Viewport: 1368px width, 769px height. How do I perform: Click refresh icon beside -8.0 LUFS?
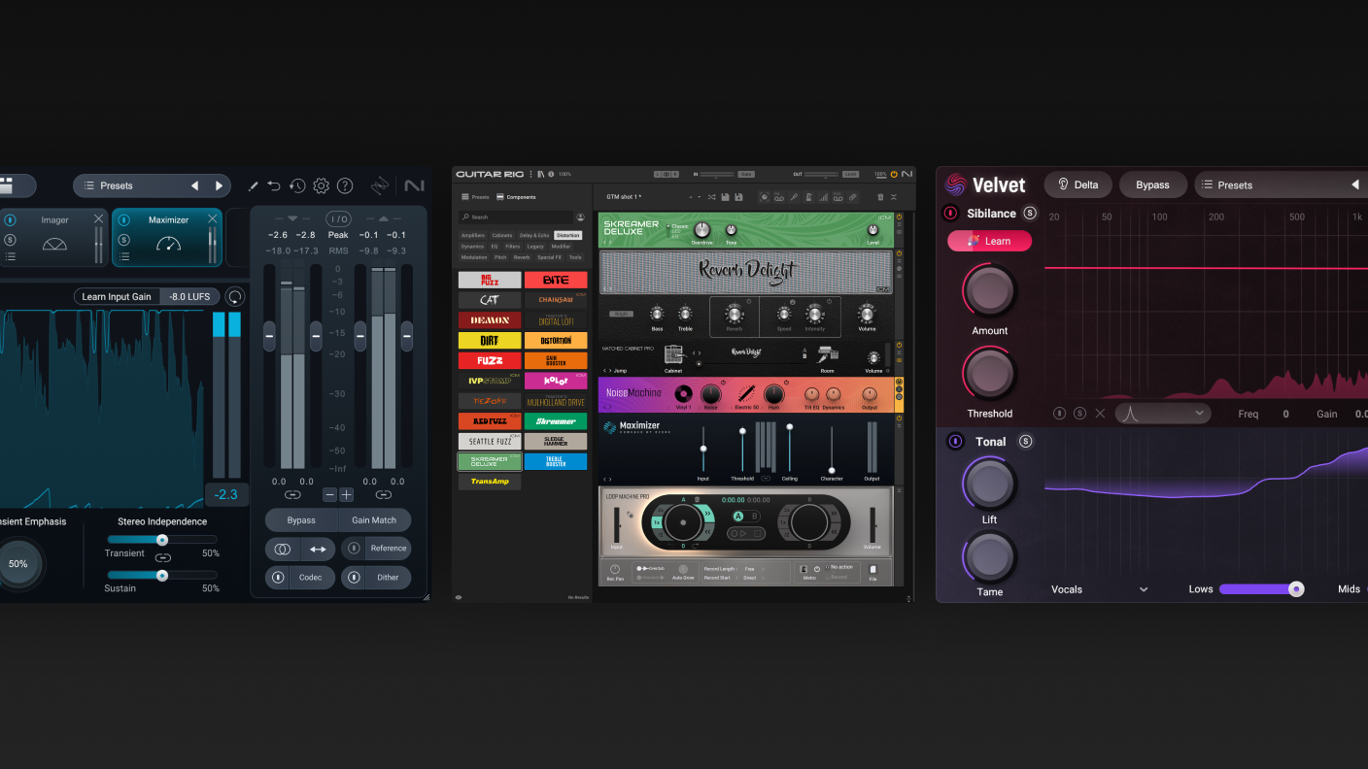(234, 296)
